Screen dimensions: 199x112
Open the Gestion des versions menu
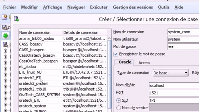[133, 7]
